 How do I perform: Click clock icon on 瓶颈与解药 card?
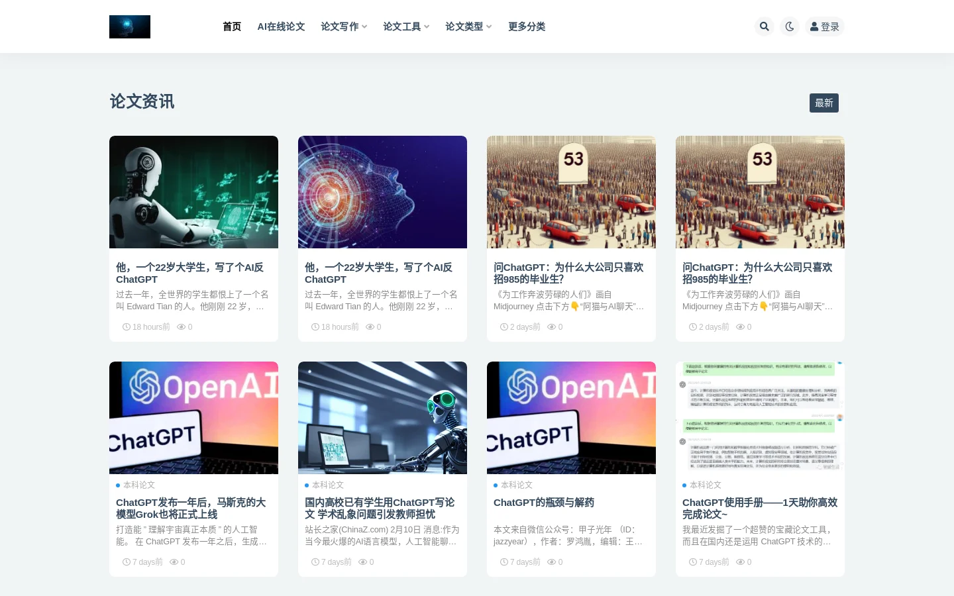click(504, 562)
